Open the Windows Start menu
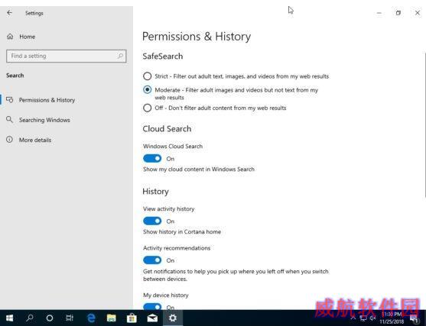The height and width of the screenshot is (326, 426). pyautogui.click(x=9, y=318)
